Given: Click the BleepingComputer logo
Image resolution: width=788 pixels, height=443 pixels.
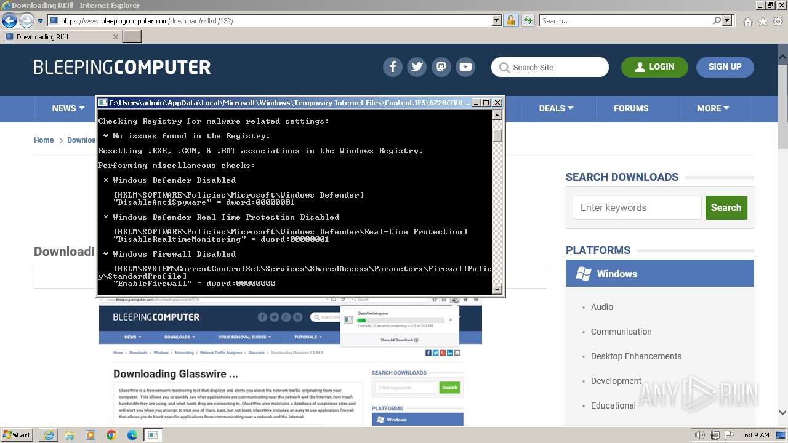Looking at the screenshot, I should [x=122, y=67].
